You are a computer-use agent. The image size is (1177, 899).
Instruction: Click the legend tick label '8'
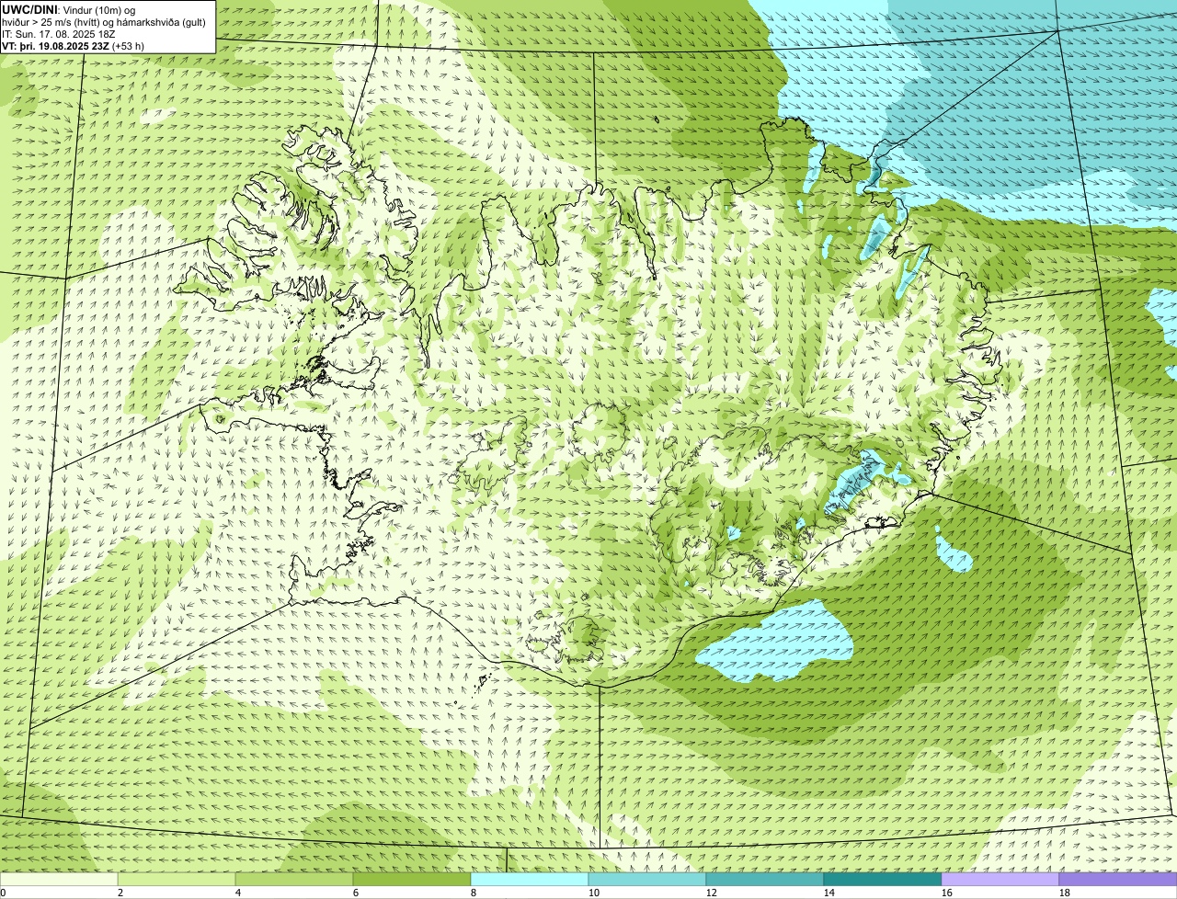click(474, 893)
